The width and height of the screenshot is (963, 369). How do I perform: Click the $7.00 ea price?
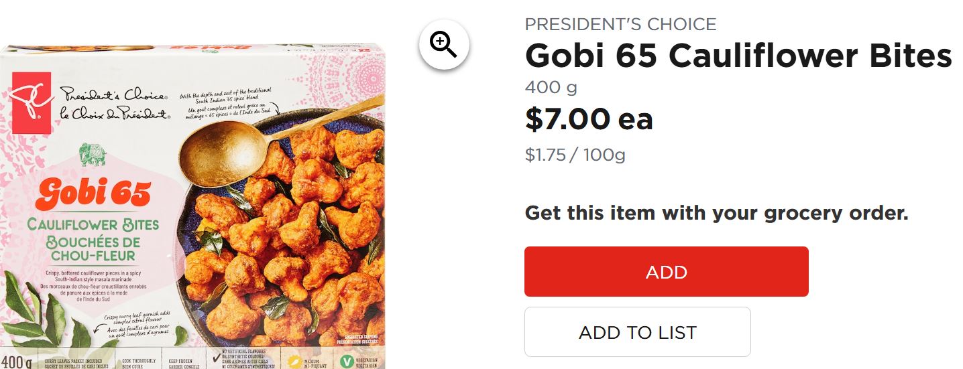click(x=588, y=119)
